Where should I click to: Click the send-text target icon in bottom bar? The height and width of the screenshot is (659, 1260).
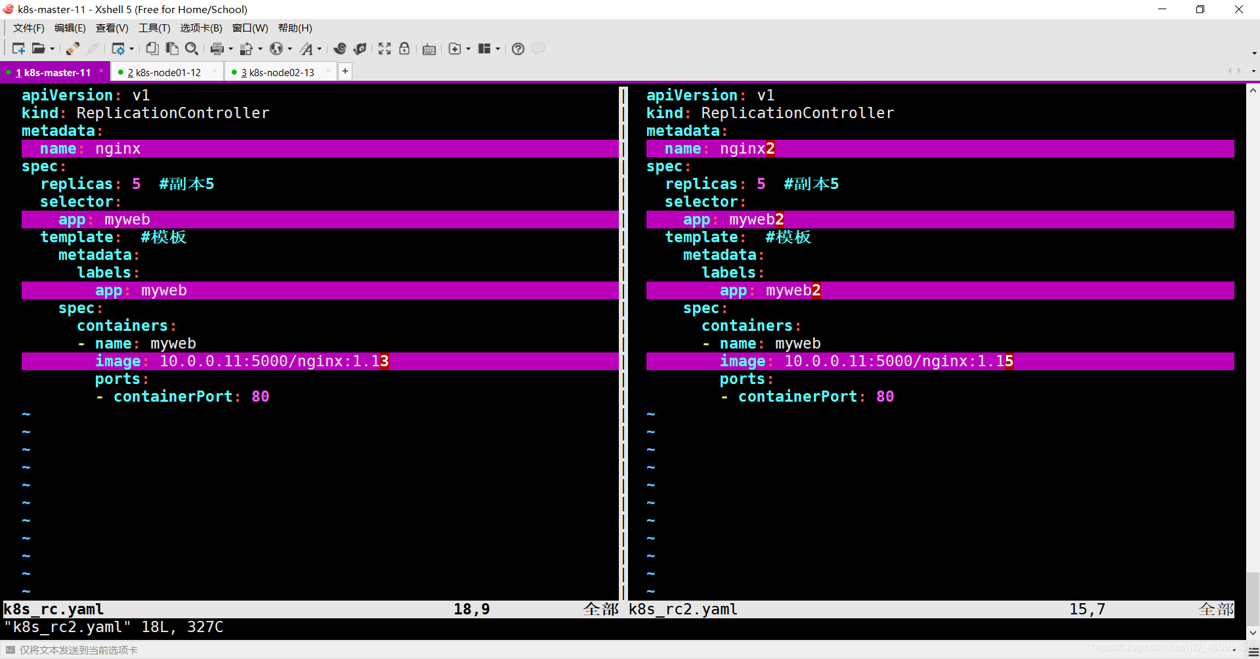tap(10, 650)
